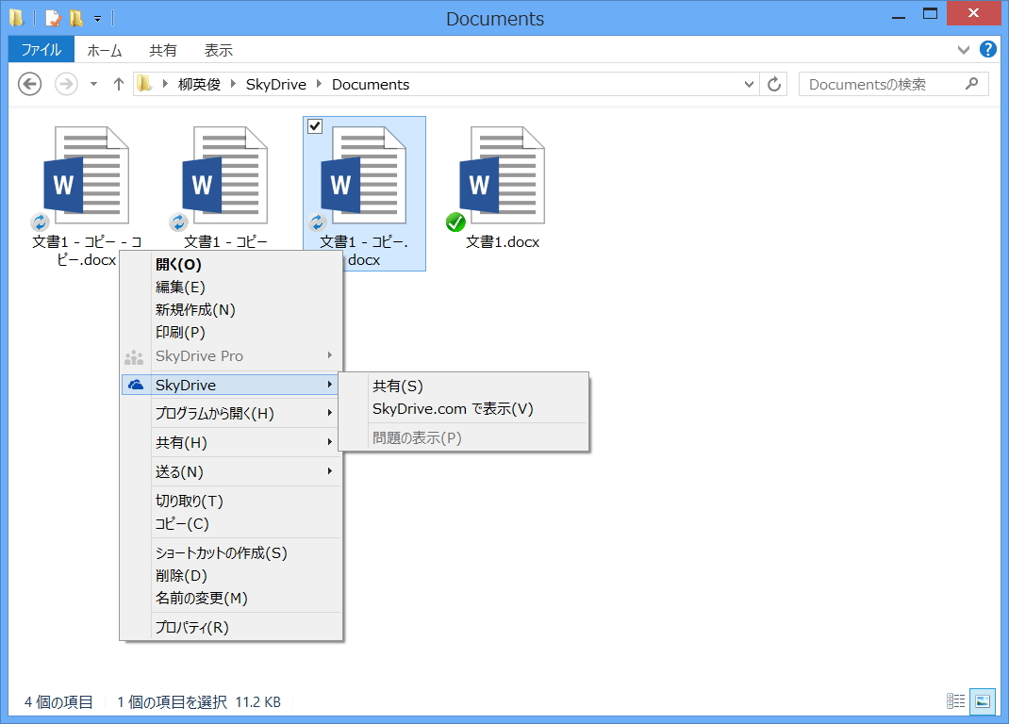The image size is (1009, 724).
Task: Switch to details view in status bar
Action: [x=955, y=701]
